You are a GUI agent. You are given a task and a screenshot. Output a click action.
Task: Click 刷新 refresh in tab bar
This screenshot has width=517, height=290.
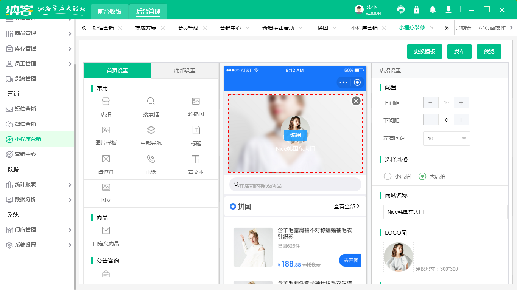pos(463,28)
